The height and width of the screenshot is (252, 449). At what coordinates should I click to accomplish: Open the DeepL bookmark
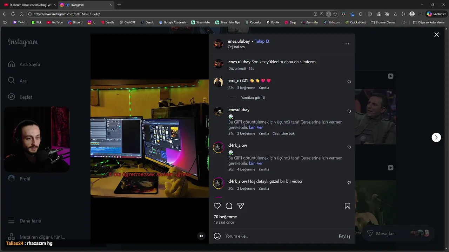coord(147,22)
